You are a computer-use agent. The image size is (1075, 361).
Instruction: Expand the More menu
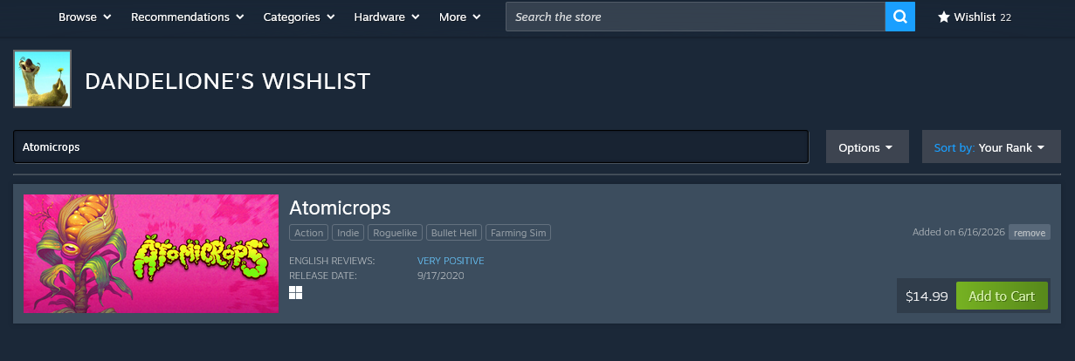coord(459,17)
